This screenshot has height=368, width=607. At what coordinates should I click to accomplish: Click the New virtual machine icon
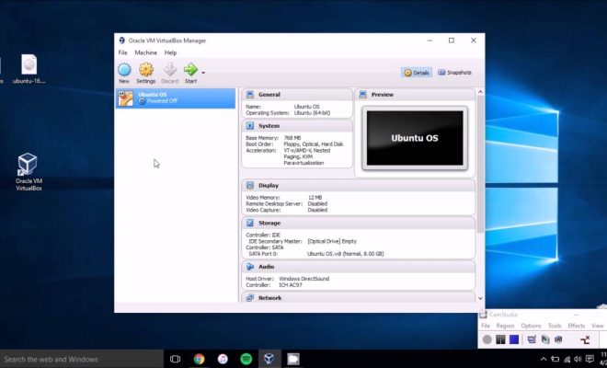click(124, 70)
